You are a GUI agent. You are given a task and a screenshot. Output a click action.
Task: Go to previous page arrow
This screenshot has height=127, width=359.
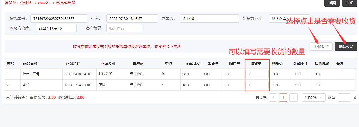(x=273, y=97)
